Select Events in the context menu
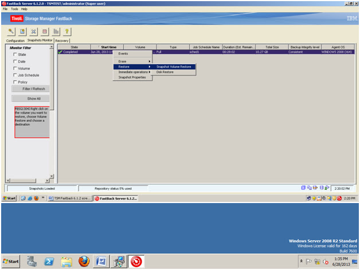Viewport: 360px width, 270px height. (132, 54)
